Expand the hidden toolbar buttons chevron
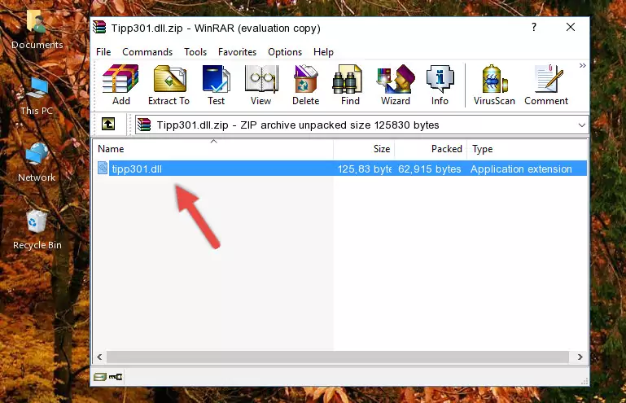This screenshot has width=626, height=403. click(x=583, y=65)
